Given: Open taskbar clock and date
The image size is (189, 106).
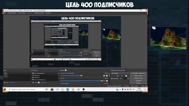Looking at the screenshot, I should pos(139,89).
